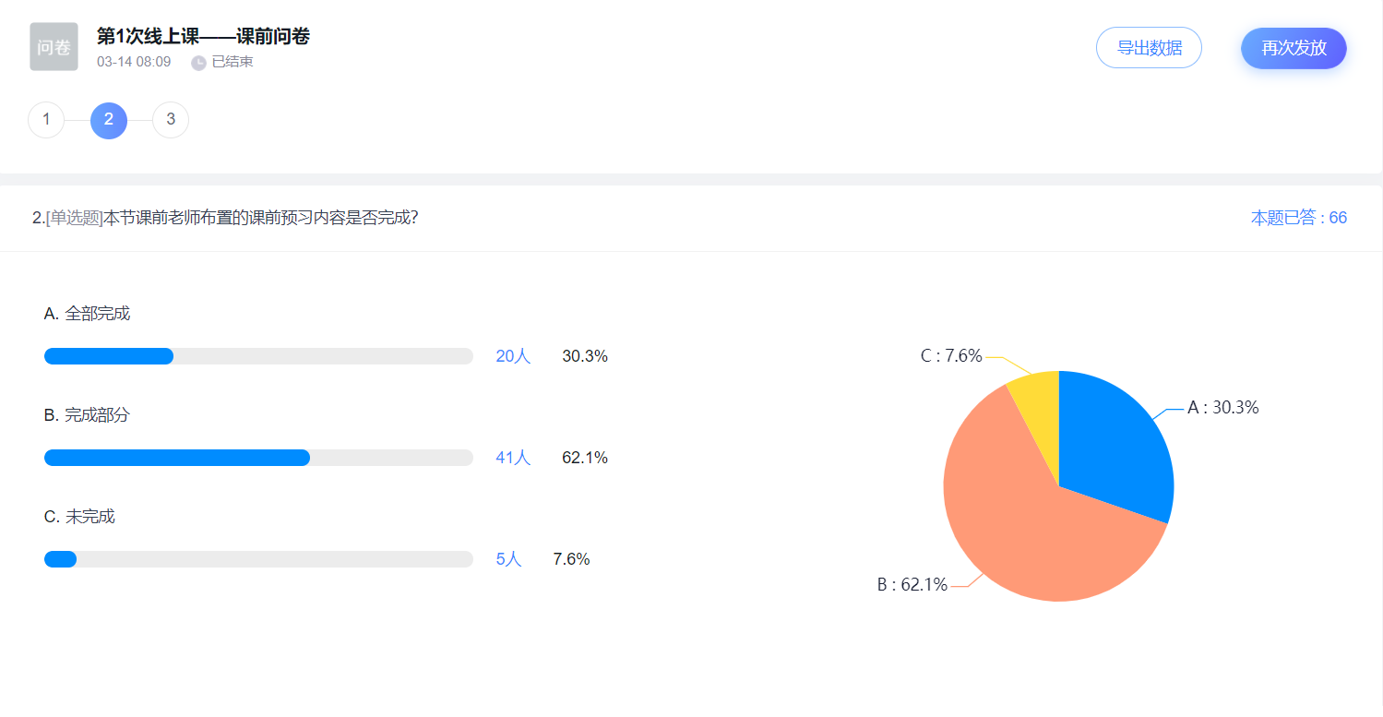Open the 20人 respondent list for option A
This screenshot has height=717, width=1383.
pyautogui.click(x=513, y=356)
